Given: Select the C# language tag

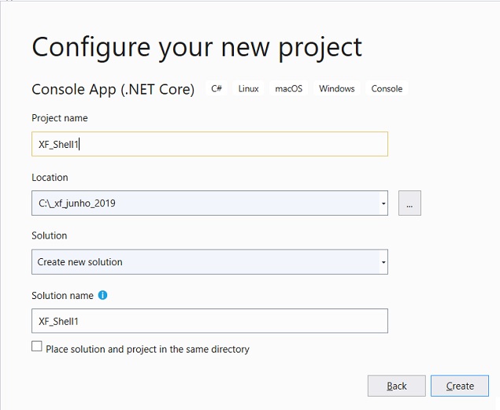Looking at the screenshot, I should 217,88.
